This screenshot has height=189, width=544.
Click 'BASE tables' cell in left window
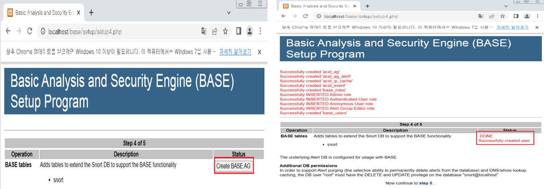18,165
